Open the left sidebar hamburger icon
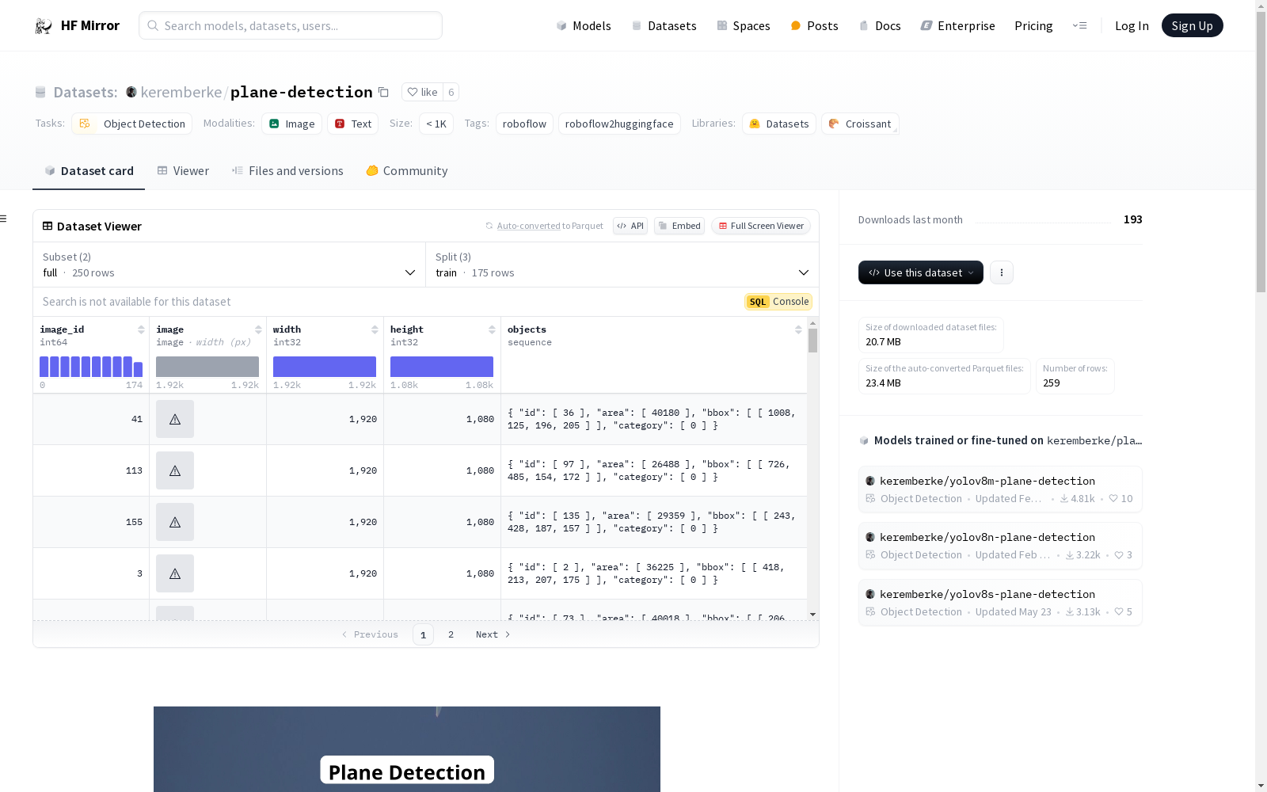1267x792 pixels. tap(4, 219)
